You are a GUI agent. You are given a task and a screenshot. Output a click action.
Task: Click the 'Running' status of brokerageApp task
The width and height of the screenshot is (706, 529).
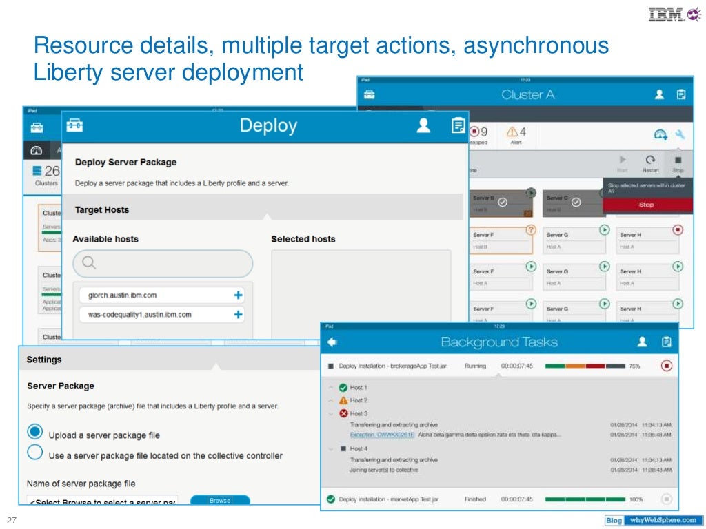(475, 366)
